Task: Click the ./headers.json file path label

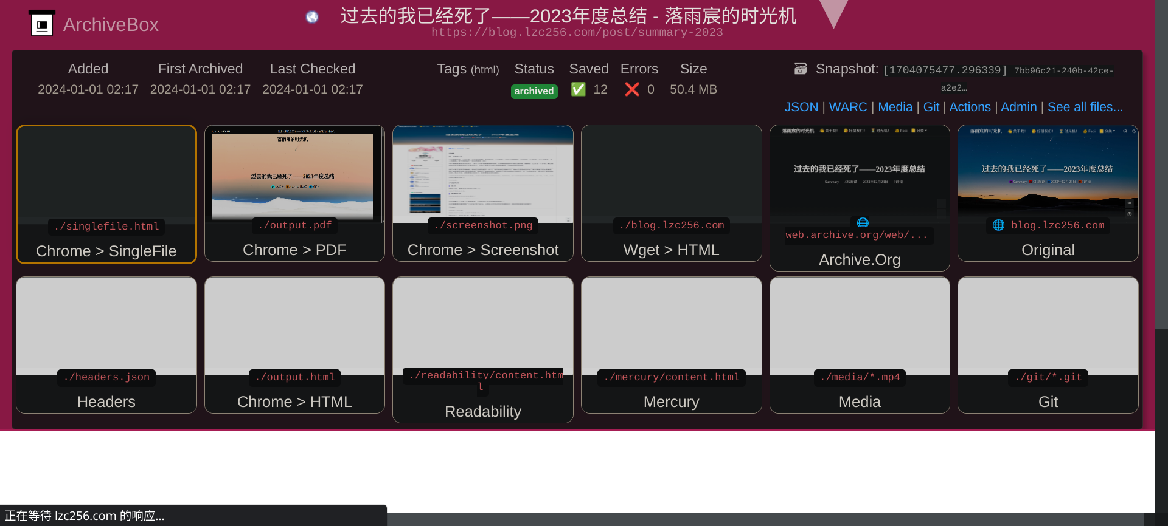Action: coord(106,377)
